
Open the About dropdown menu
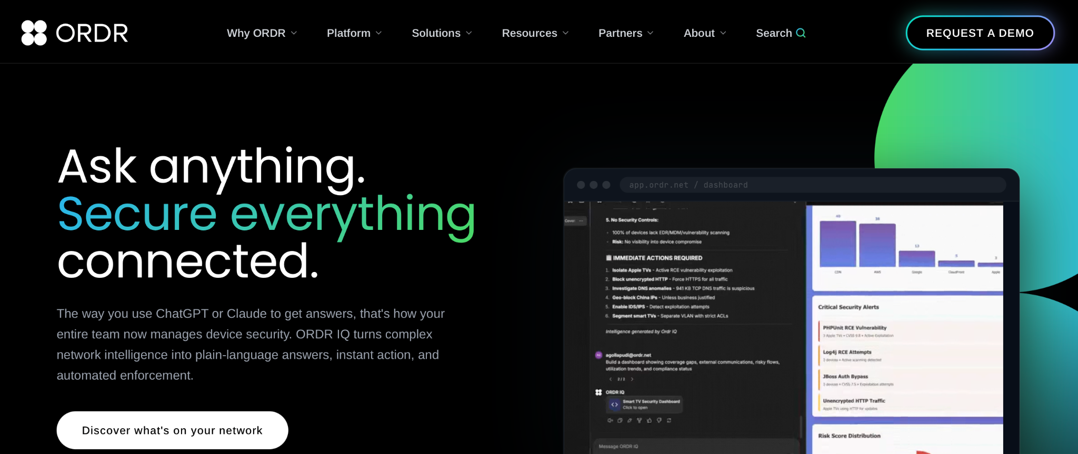[x=705, y=33]
